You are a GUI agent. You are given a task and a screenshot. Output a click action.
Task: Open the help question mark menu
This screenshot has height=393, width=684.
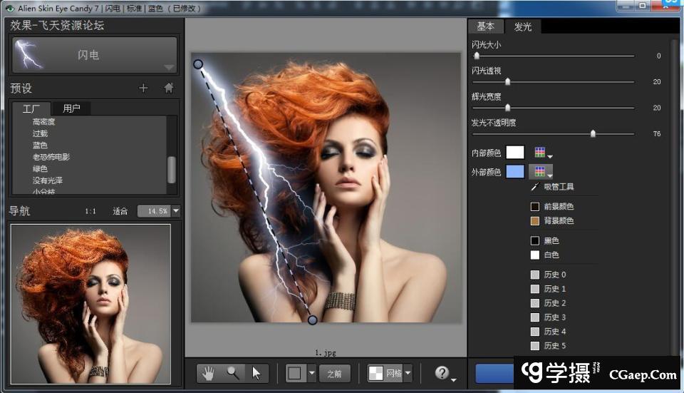coord(443,373)
